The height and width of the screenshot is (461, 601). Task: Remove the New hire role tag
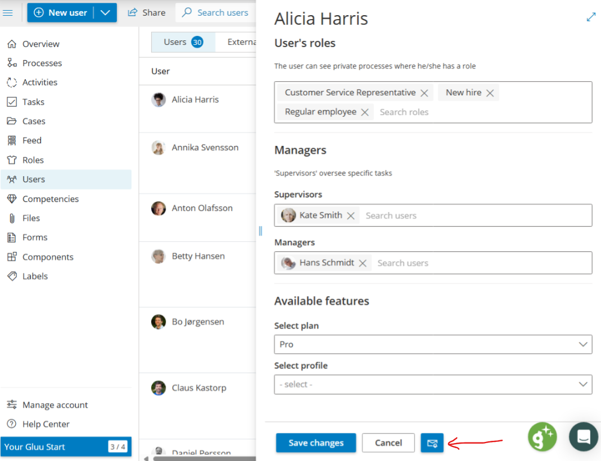(x=490, y=93)
